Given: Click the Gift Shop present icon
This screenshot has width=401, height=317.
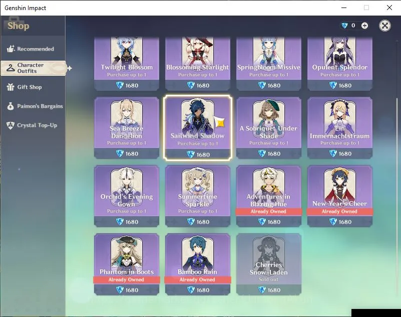Looking at the screenshot, I should pos(10,87).
